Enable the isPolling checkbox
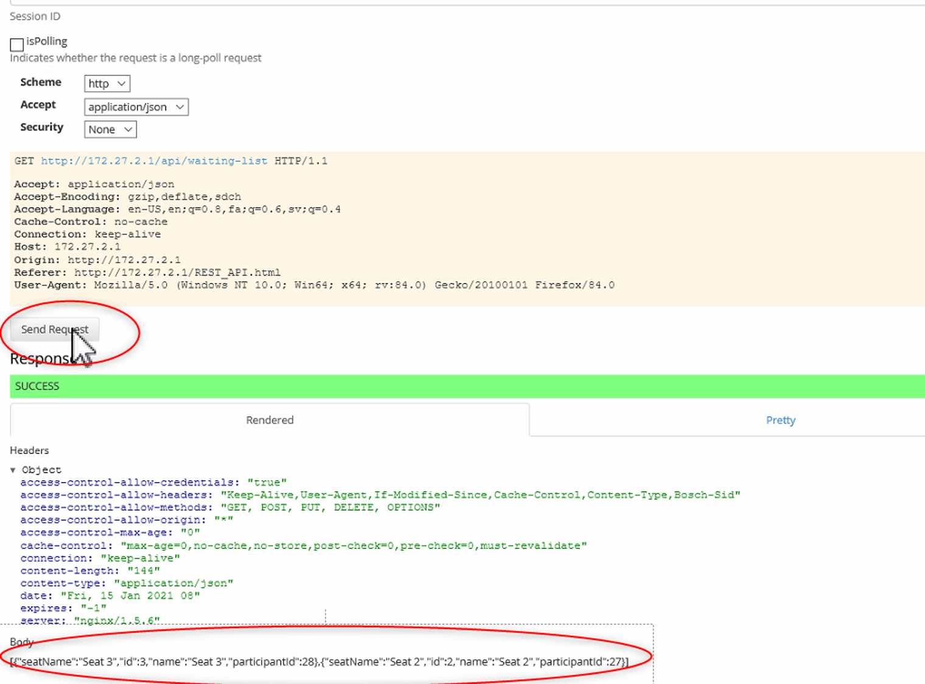This screenshot has width=925, height=684. pyautogui.click(x=17, y=44)
